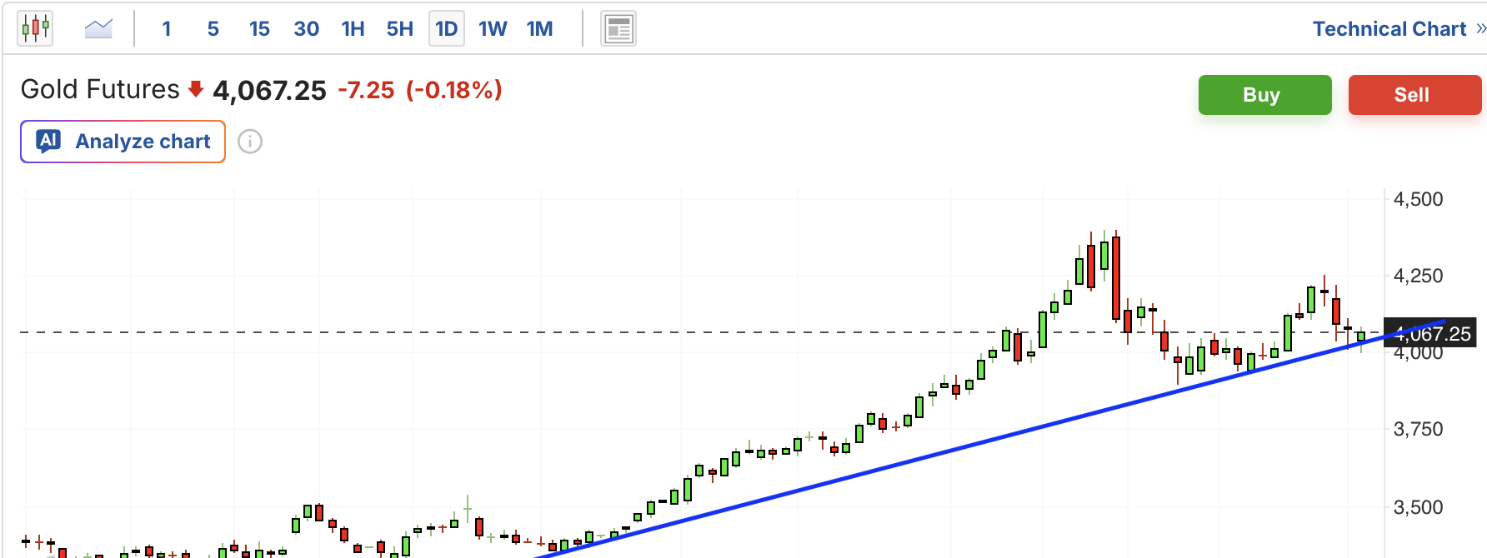
Task: Switch chart to 30 minute interval
Action: coord(307,29)
